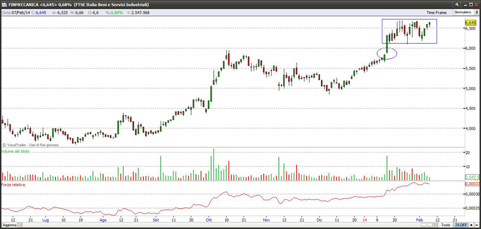Click the 4,000 price axis label
Screen dimensions: 481x229
click(x=470, y=129)
